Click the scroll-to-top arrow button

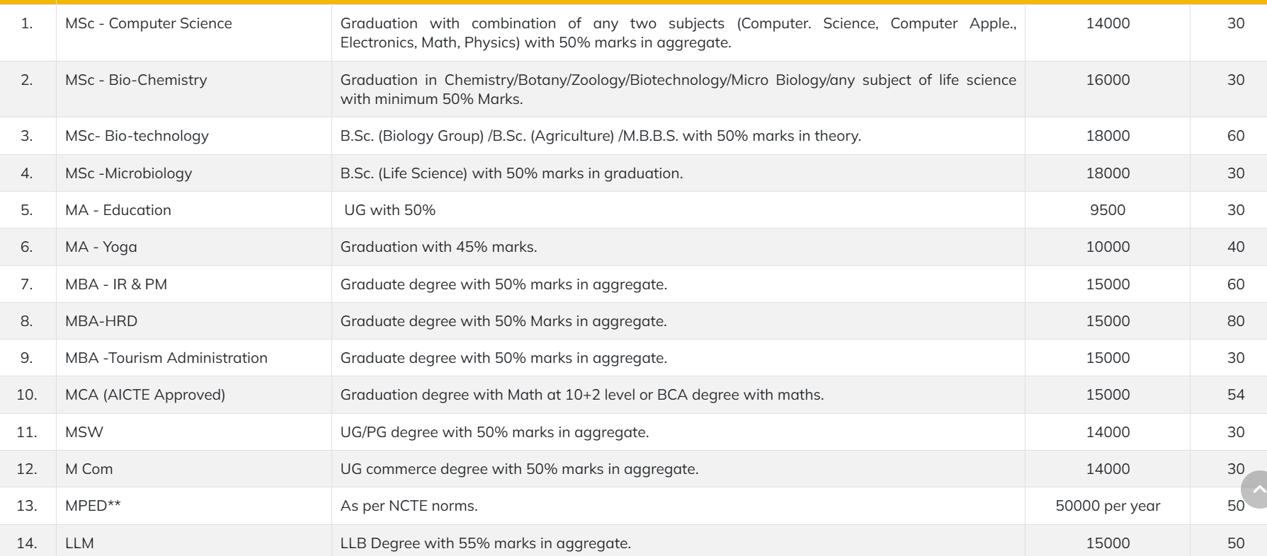coord(1255,490)
